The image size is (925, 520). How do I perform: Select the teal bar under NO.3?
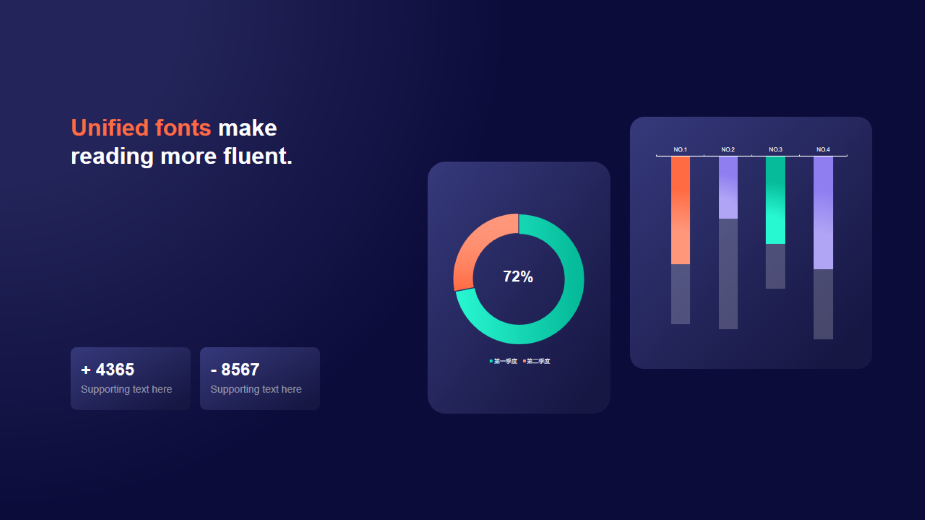click(x=776, y=200)
